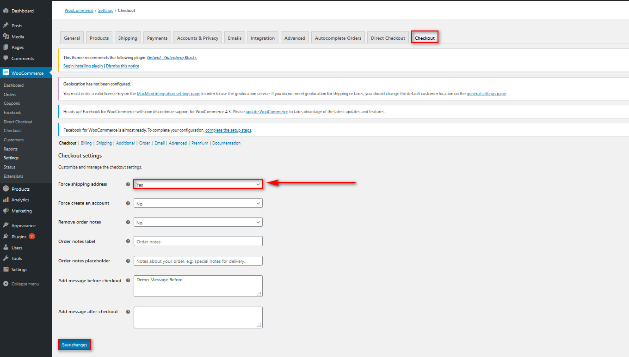Open the Shipping sub-section link

104,143
